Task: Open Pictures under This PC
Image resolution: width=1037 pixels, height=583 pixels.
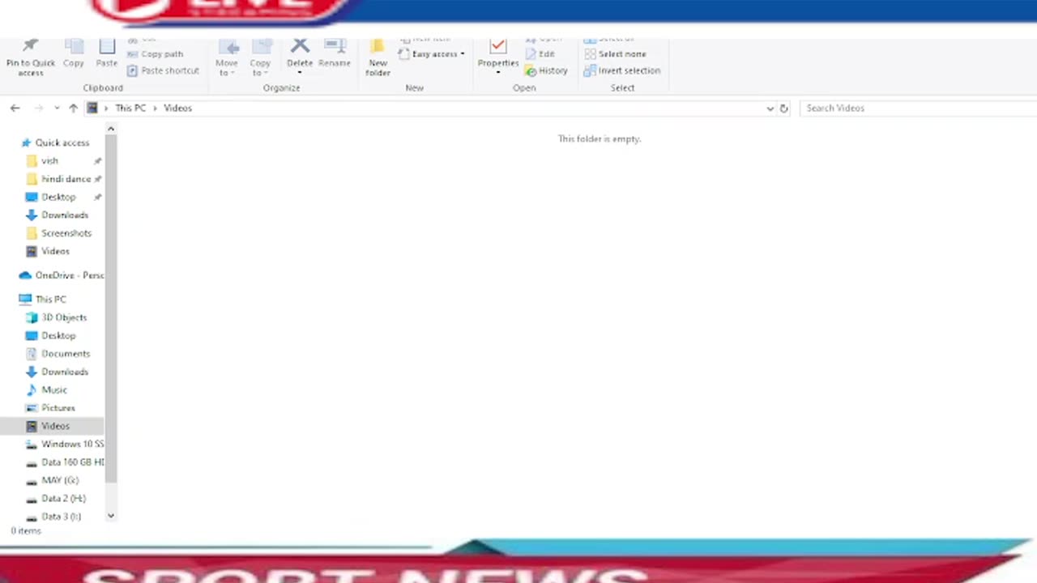Action: point(58,408)
